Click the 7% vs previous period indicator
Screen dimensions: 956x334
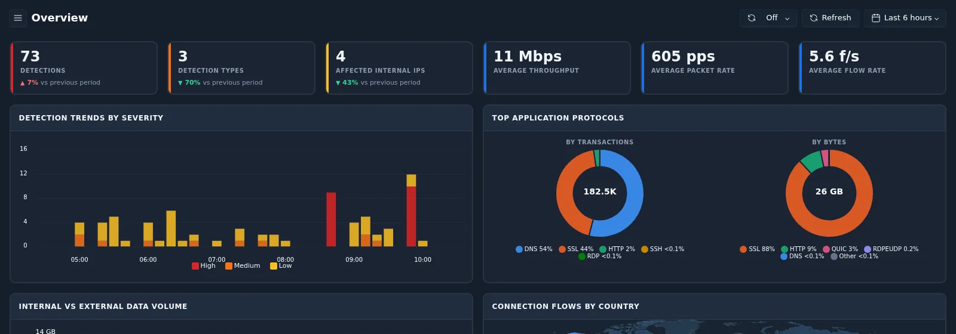[x=60, y=83]
